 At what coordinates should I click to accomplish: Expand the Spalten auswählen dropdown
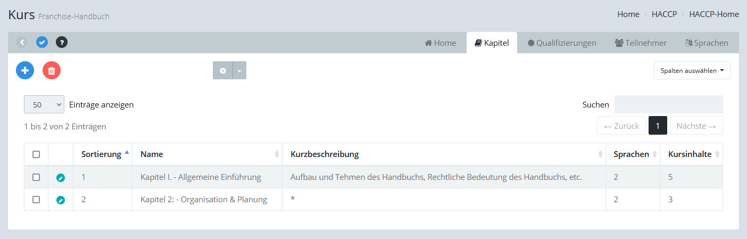[x=692, y=70]
